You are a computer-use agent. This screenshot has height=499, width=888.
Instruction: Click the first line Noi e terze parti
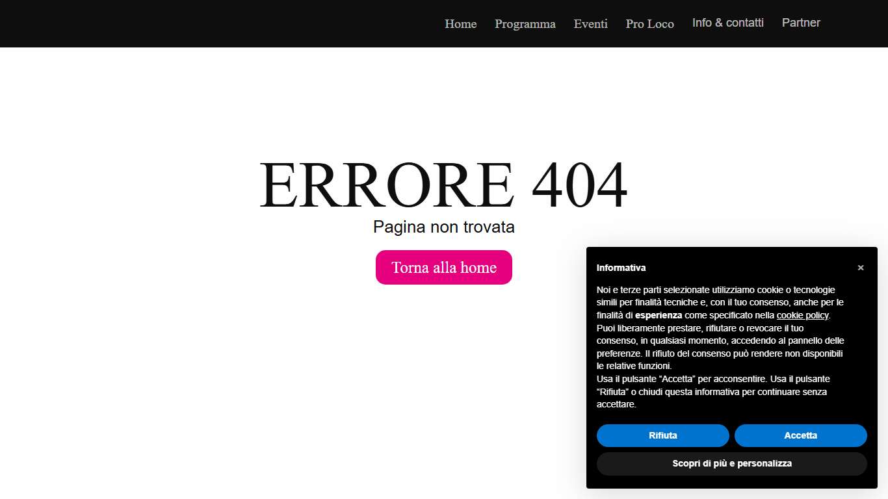point(715,290)
